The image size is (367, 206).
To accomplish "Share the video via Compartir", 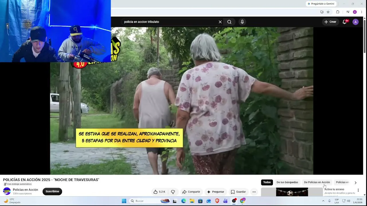I will (191, 192).
